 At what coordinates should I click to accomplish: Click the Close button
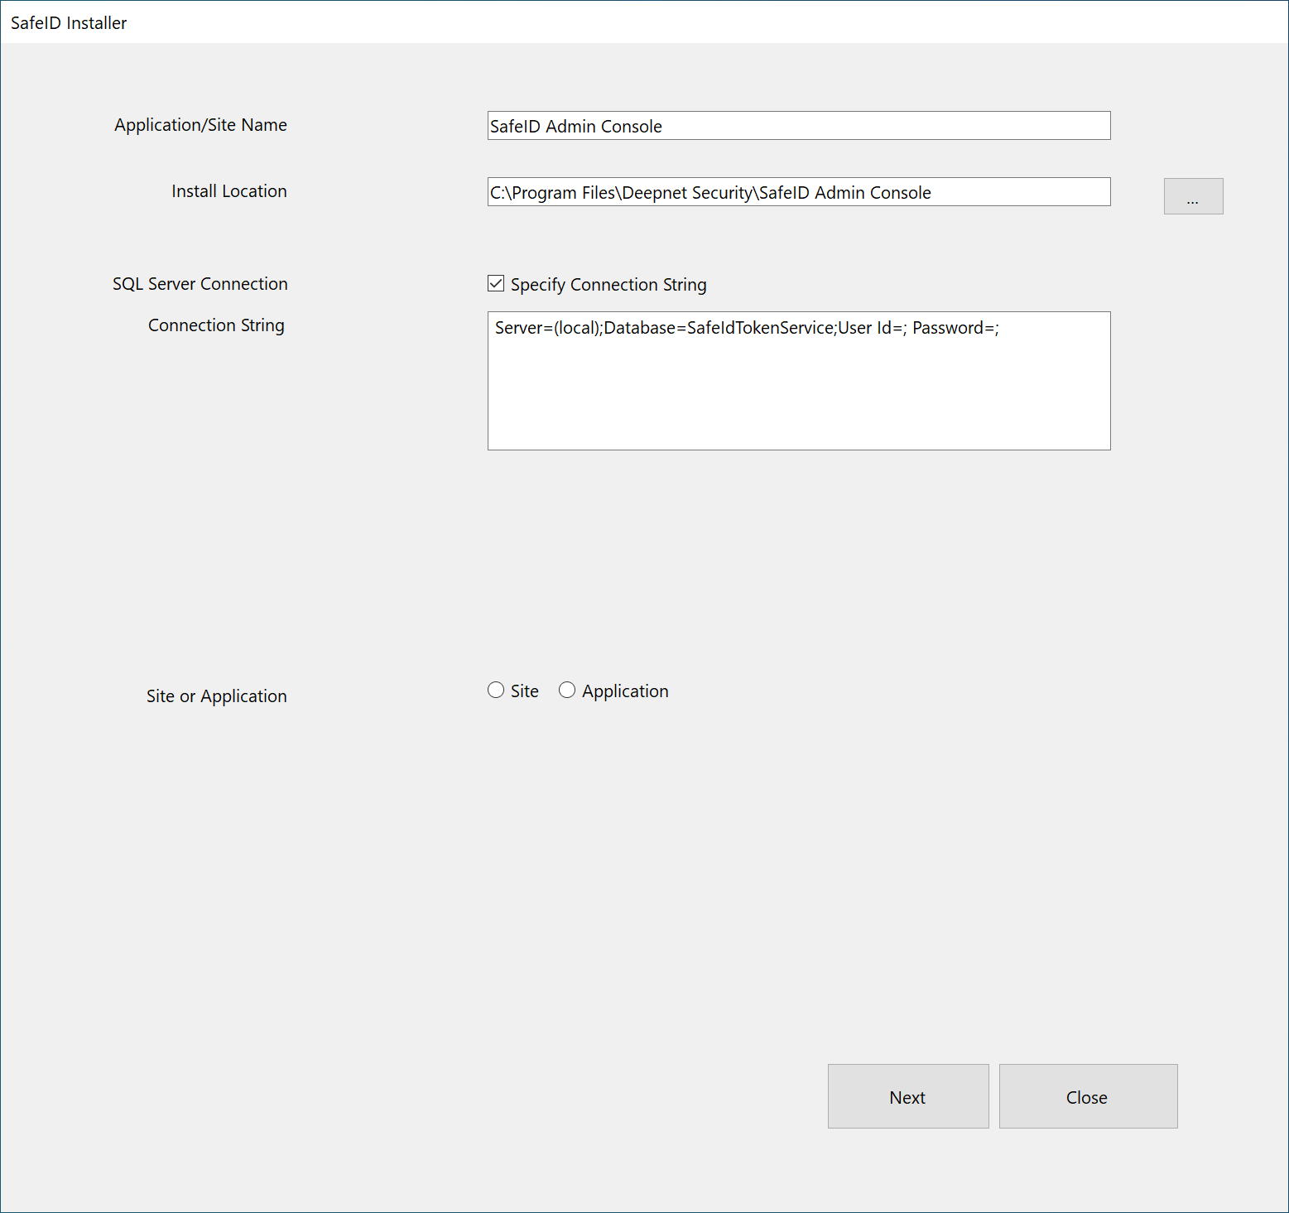(1087, 1096)
